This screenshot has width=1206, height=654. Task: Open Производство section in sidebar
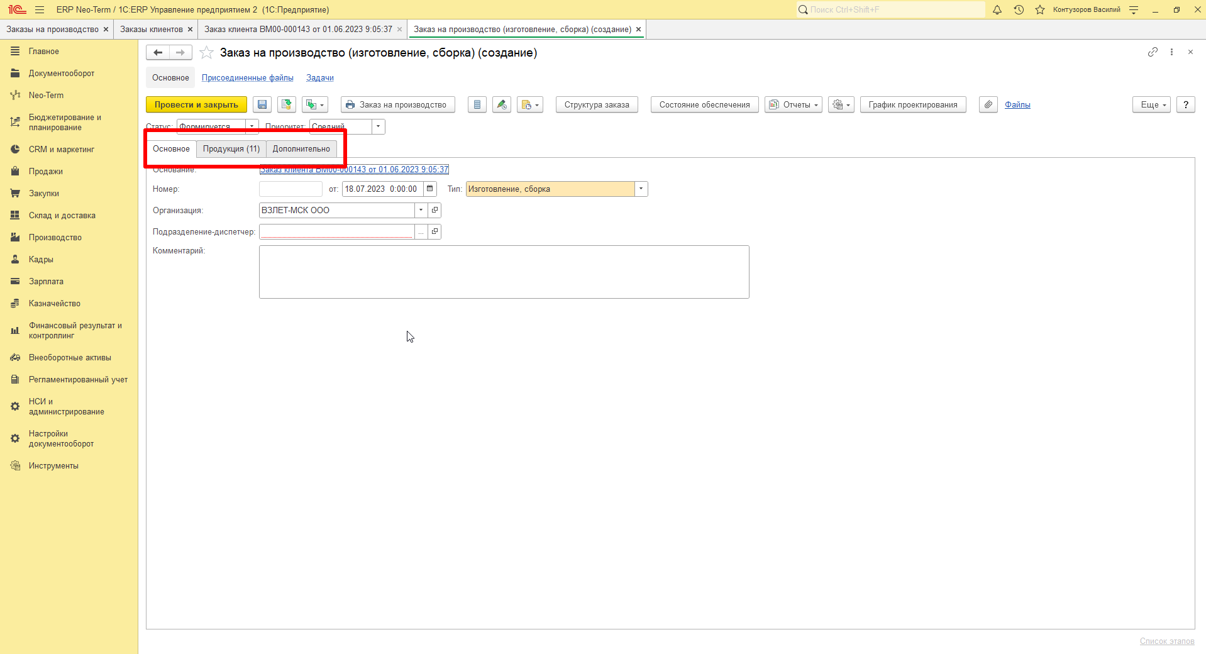[55, 237]
